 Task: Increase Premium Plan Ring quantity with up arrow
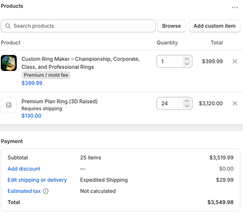tap(187, 101)
